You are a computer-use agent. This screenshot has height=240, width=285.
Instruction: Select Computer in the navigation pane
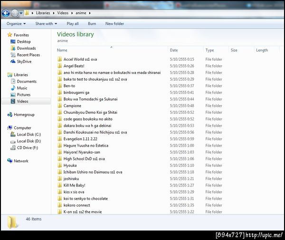22,128
